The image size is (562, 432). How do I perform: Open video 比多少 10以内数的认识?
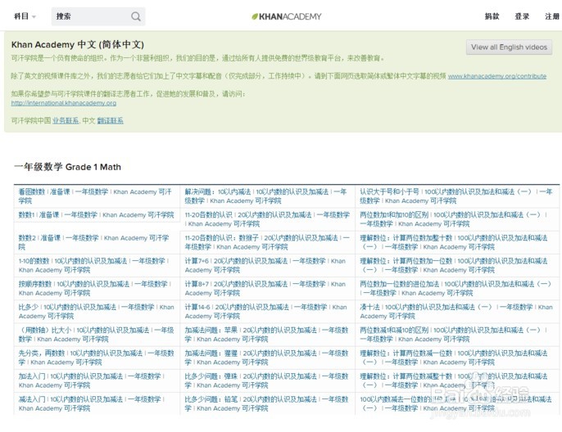96,312
